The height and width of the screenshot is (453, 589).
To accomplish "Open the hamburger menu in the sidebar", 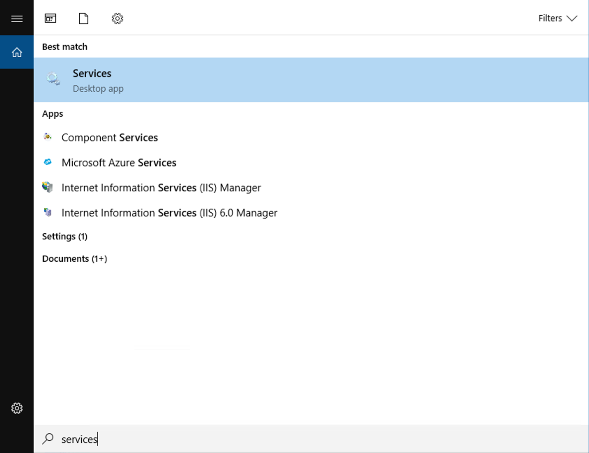I will pos(17,19).
